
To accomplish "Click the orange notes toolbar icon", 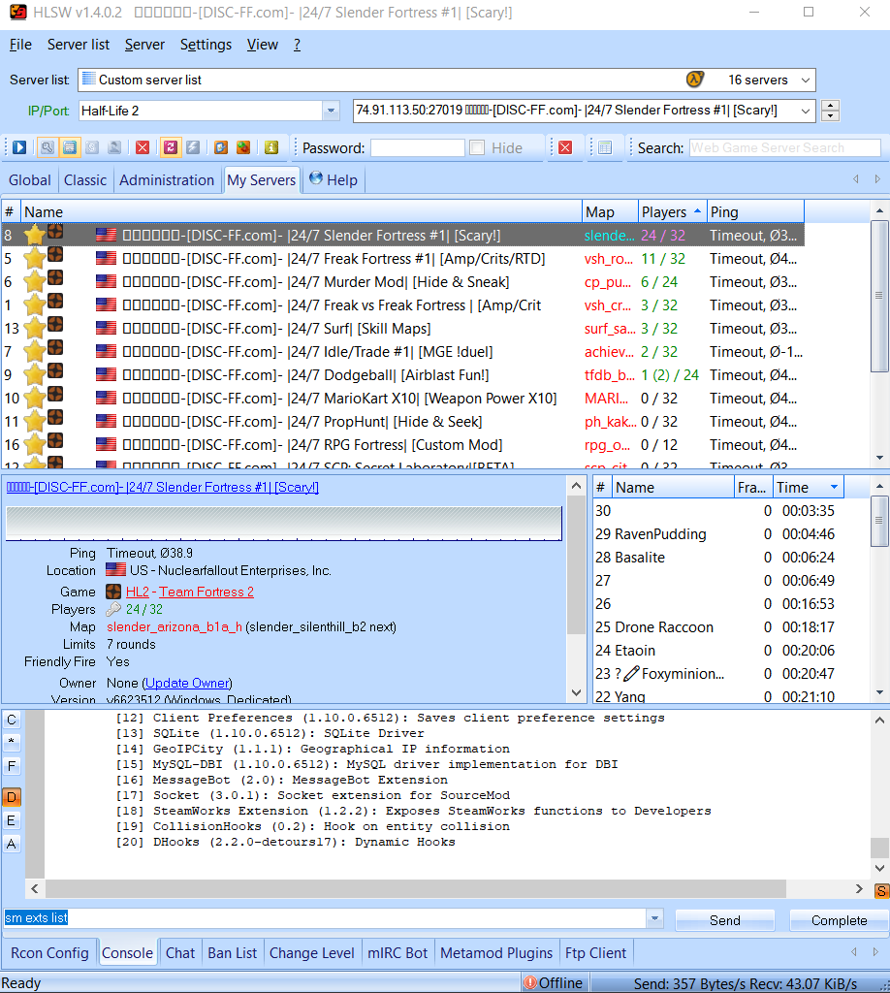I will 220,147.
